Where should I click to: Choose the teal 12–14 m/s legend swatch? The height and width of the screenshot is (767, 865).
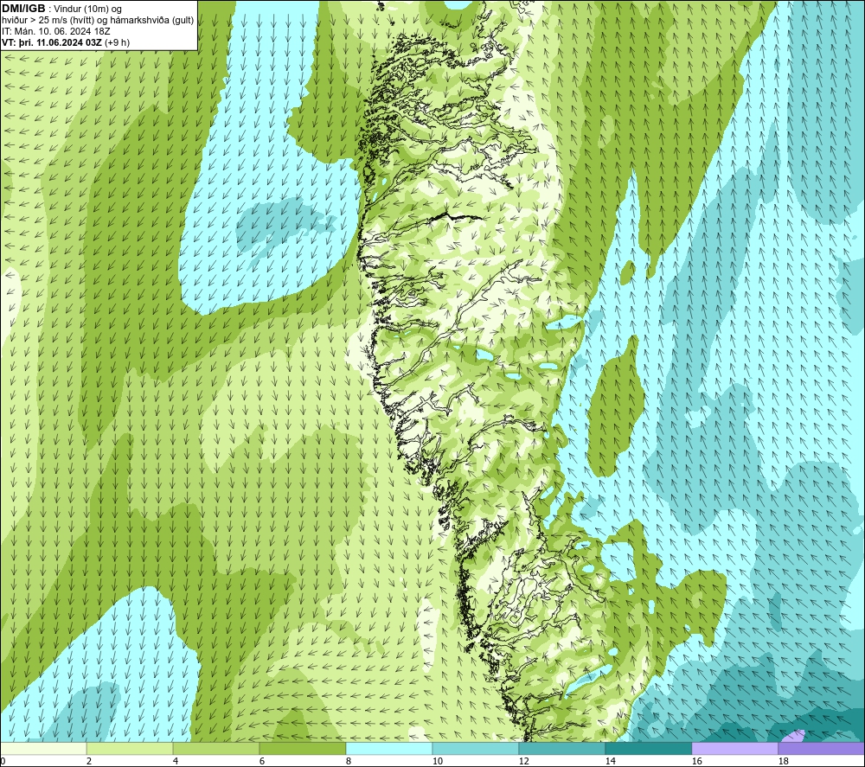pos(561,748)
